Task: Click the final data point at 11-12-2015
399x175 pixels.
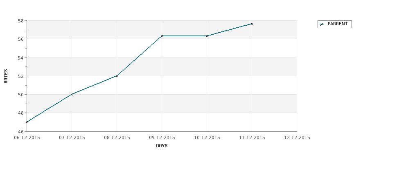Action: pyautogui.click(x=252, y=24)
